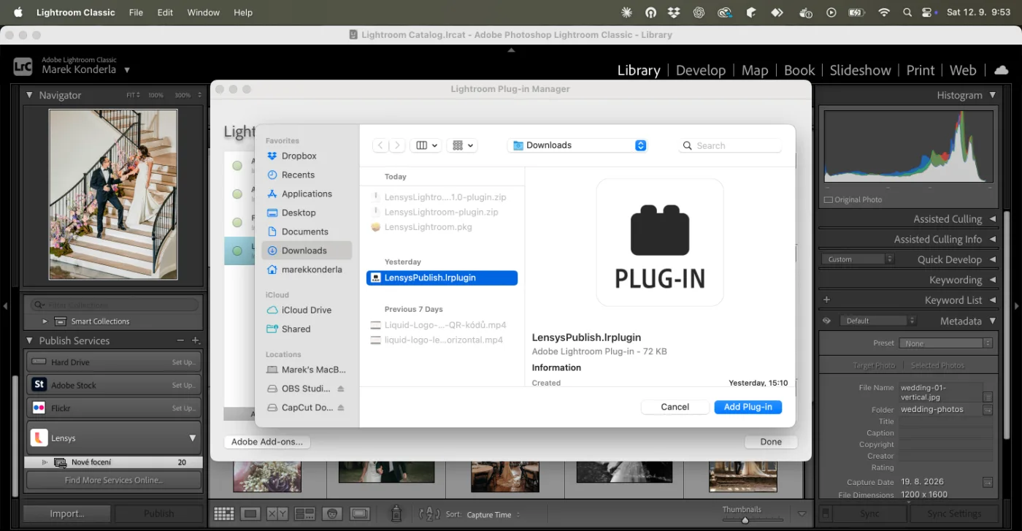
Task: Open Compare view (XY) icon
Action: coord(277,514)
